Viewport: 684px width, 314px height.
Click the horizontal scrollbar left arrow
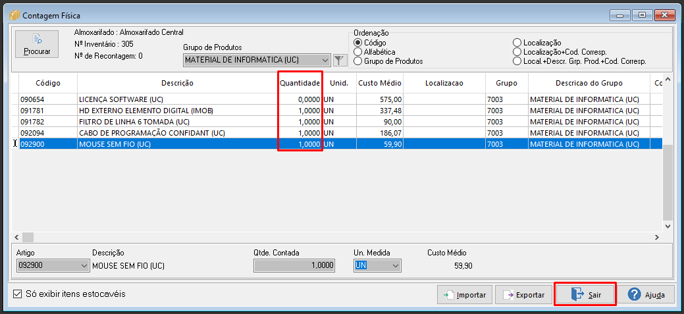[17, 237]
